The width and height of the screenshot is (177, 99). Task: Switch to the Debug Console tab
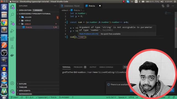[x=106, y=67]
